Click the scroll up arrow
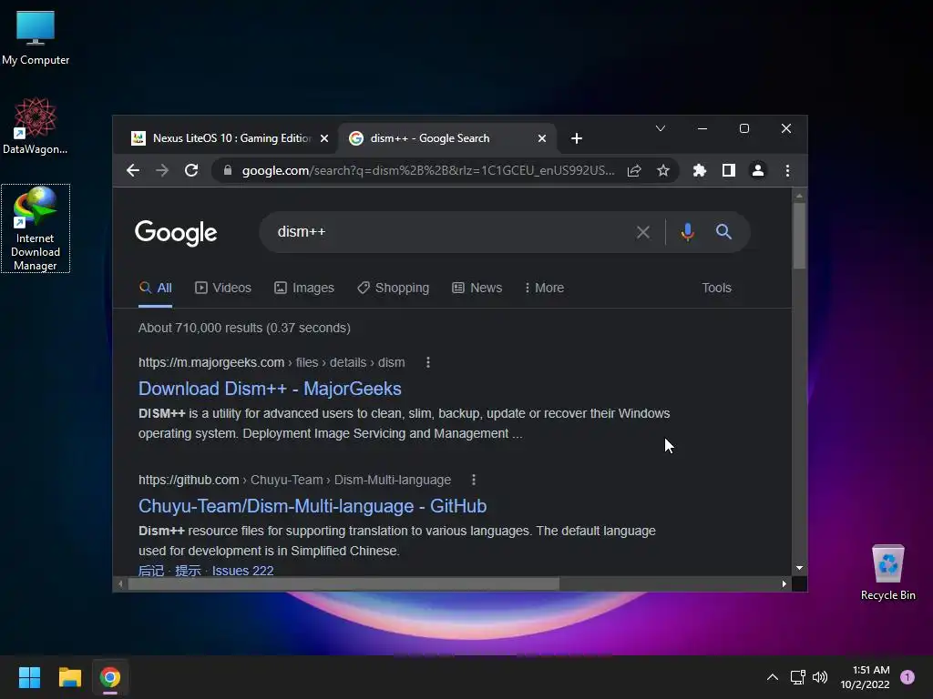Image resolution: width=933 pixels, height=699 pixels. 799,196
